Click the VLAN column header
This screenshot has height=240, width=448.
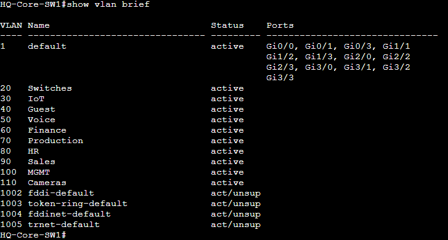(11, 25)
